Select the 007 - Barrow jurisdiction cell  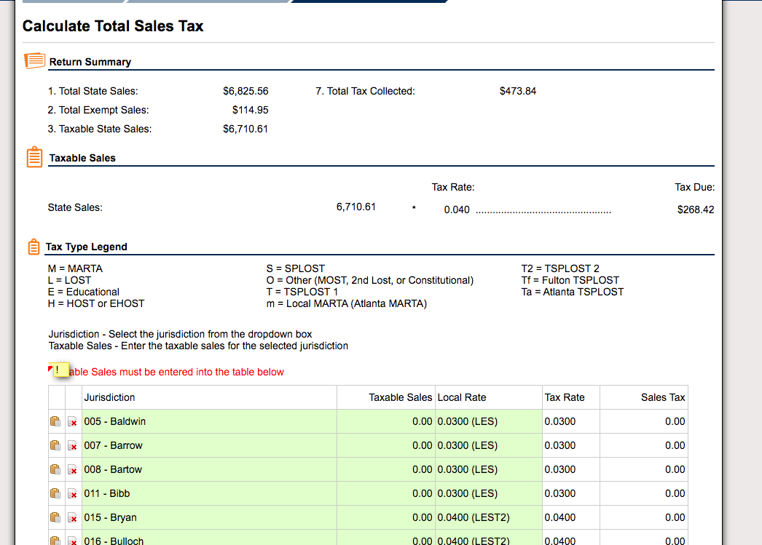(210, 445)
